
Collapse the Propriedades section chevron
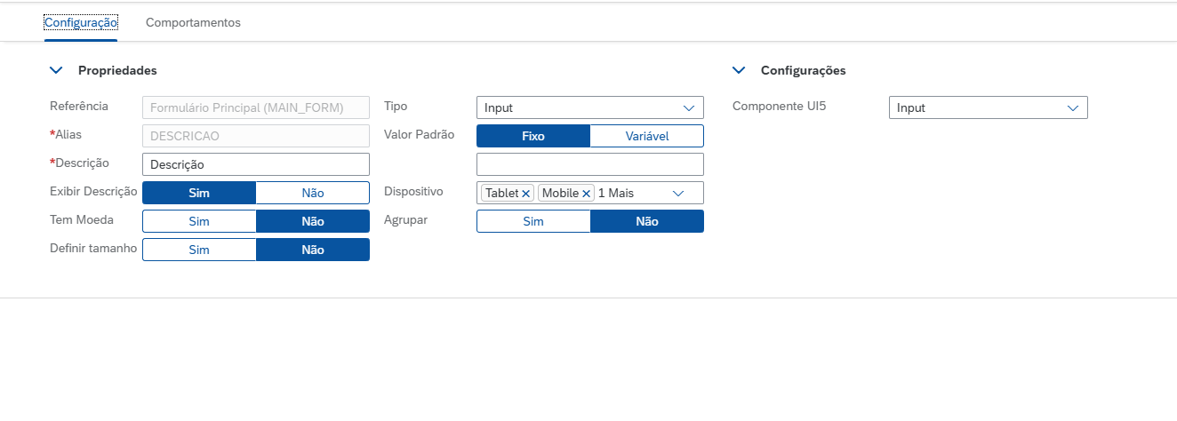point(57,70)
